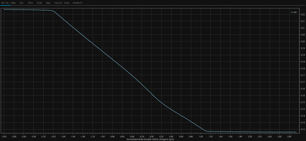Open the Market Fit tab
This screenshot has width=306, height=141.
tap(78, 3)
